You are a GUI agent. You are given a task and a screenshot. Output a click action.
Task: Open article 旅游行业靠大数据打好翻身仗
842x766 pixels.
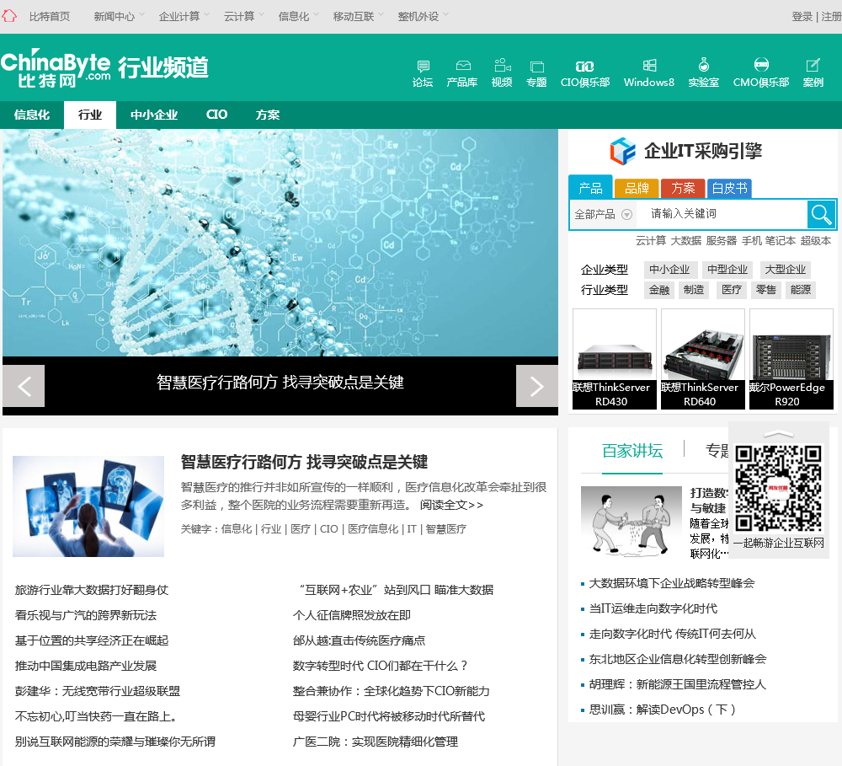[92, 590]
